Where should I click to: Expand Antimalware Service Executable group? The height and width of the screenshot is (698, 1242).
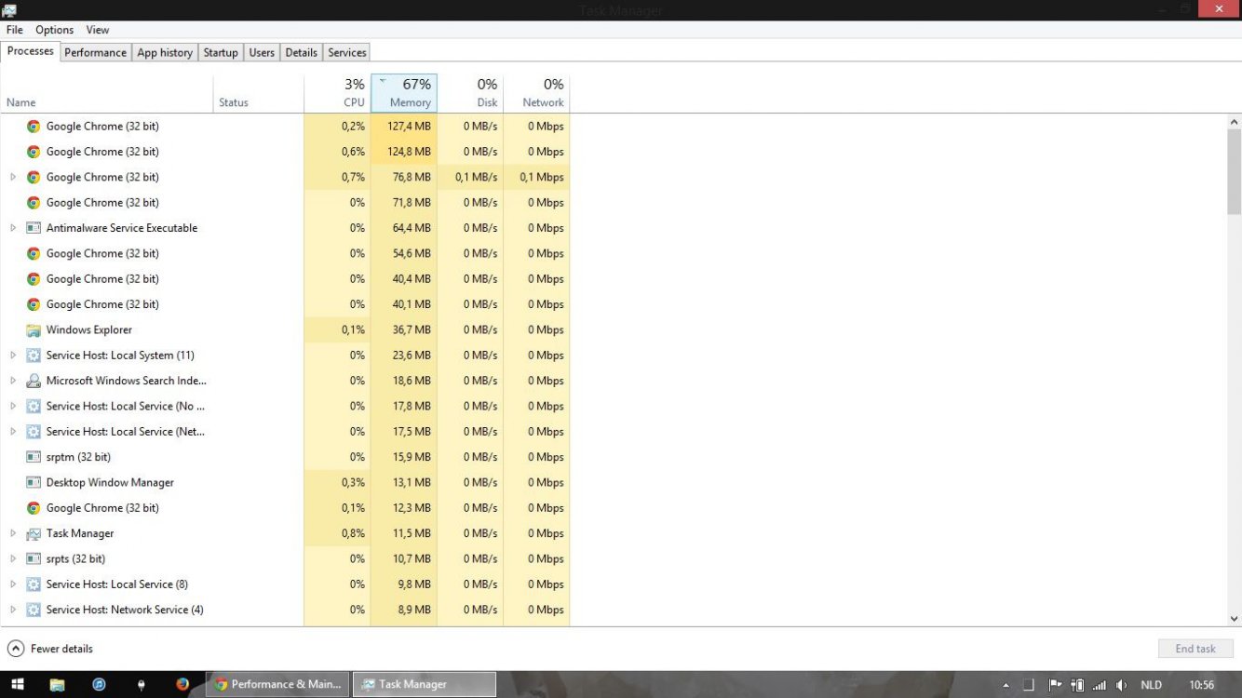pyautogui.click(x=13, y=228)
